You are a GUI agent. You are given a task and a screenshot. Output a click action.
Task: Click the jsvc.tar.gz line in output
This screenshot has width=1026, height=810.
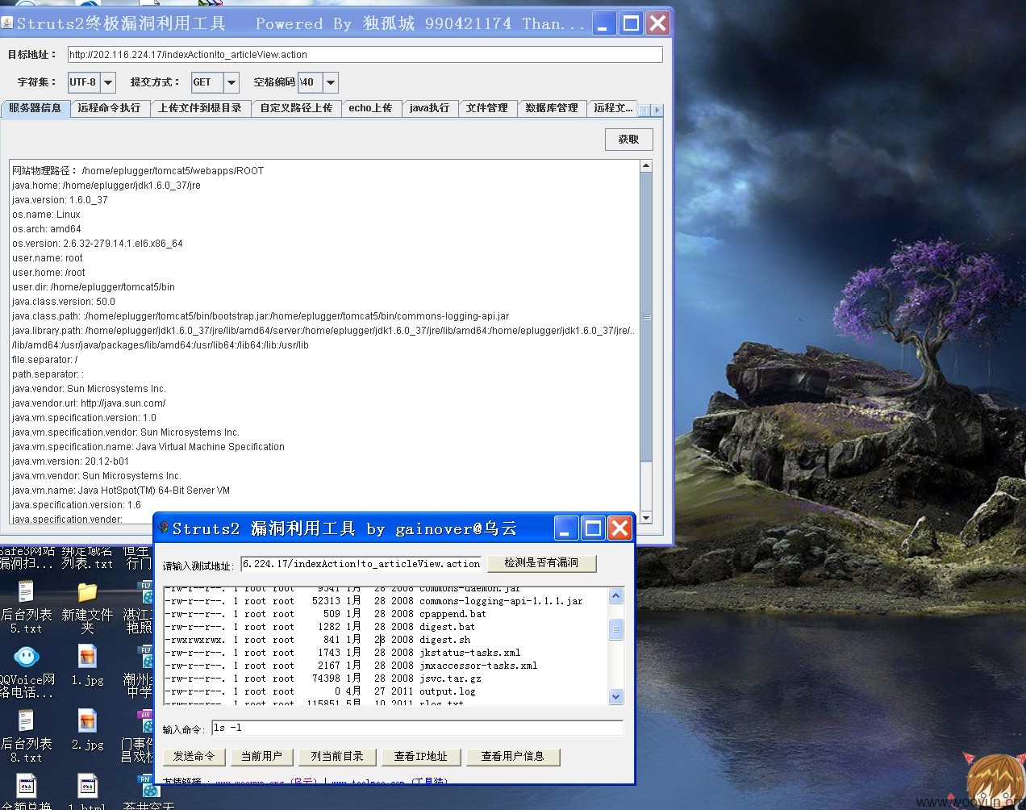323,678
